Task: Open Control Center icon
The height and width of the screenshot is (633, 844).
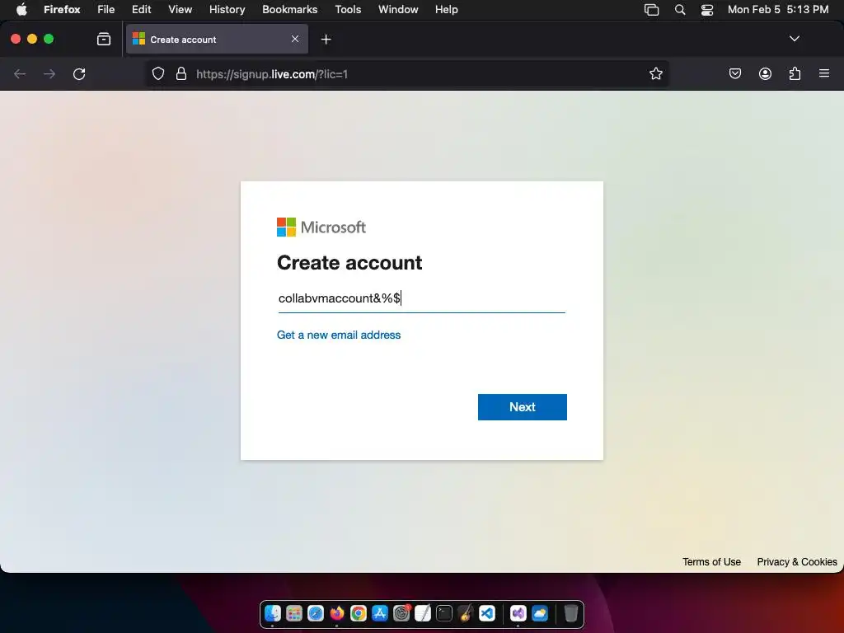Action: 706,10
